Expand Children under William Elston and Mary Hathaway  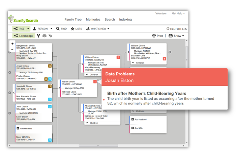click(92, 74)
